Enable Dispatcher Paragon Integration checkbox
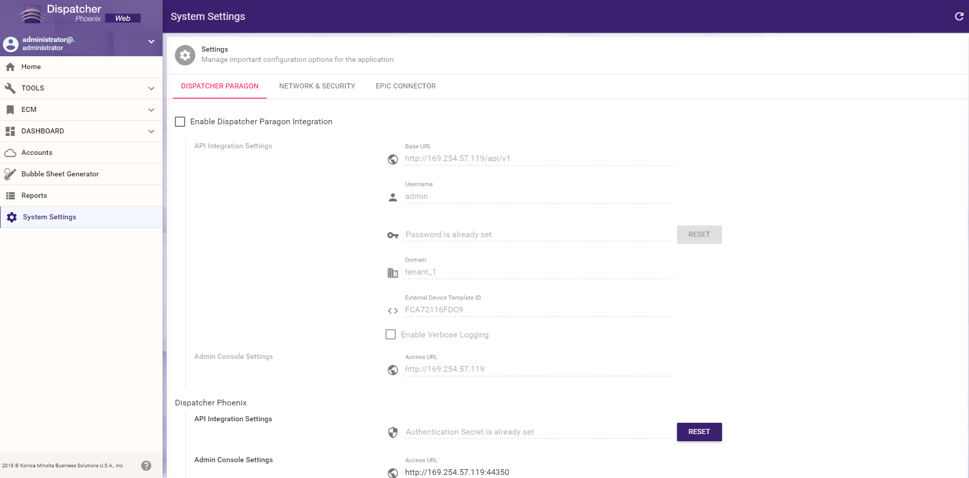This screenshot has height=478, width=969. point(180,122)
